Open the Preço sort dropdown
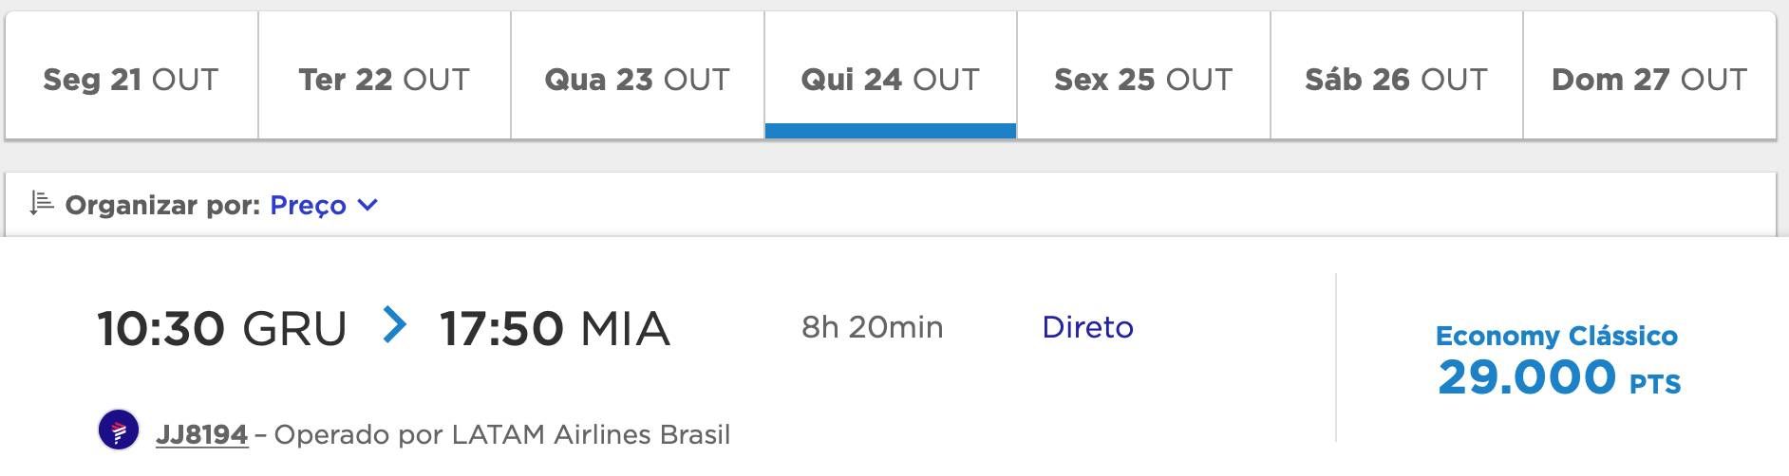 (309, 205)
